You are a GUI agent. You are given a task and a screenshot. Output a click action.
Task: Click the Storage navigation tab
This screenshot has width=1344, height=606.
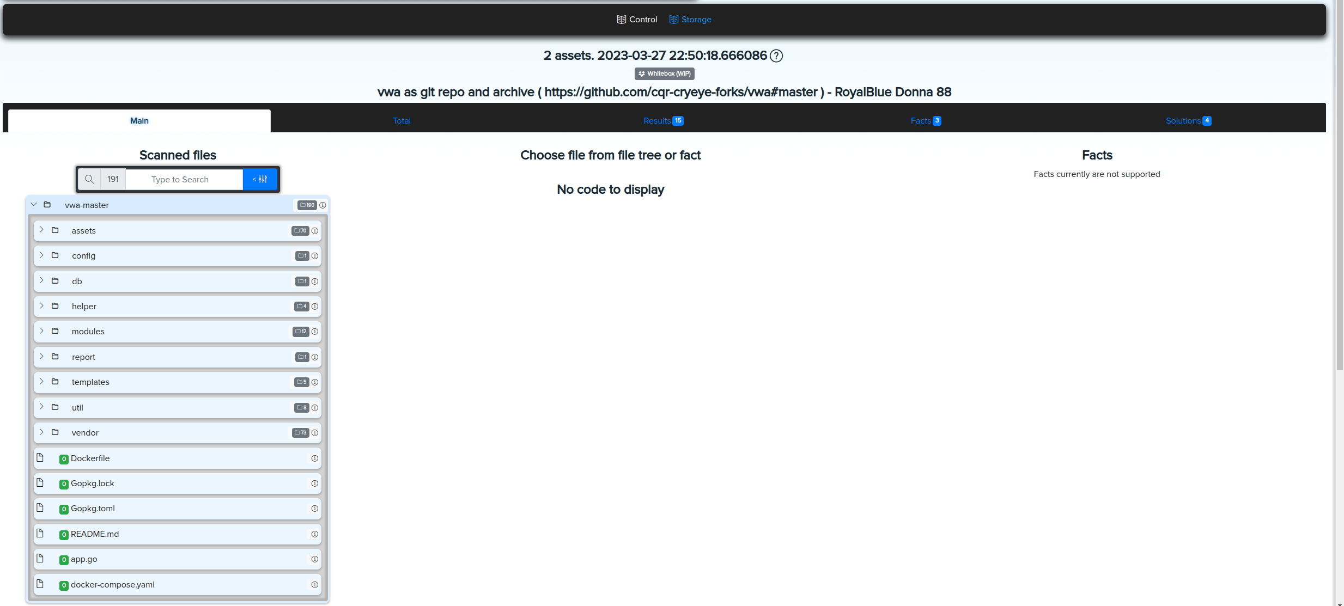[695, 19]
